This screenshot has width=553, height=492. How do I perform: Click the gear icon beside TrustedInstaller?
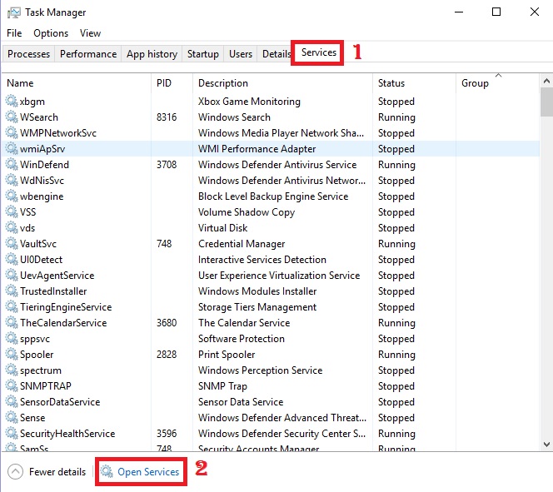pyautogui.click(x=12, y=291)
